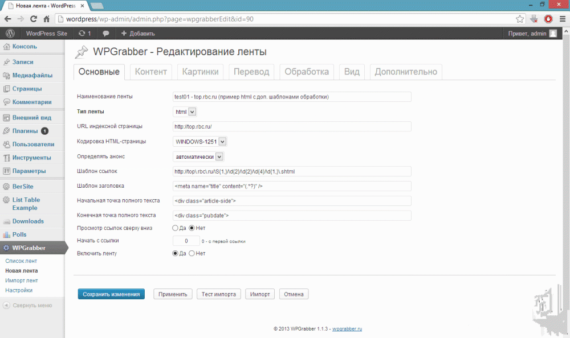Switch to the Картинки tab
This screenshot has height=338, width=570.
(200, 72)
